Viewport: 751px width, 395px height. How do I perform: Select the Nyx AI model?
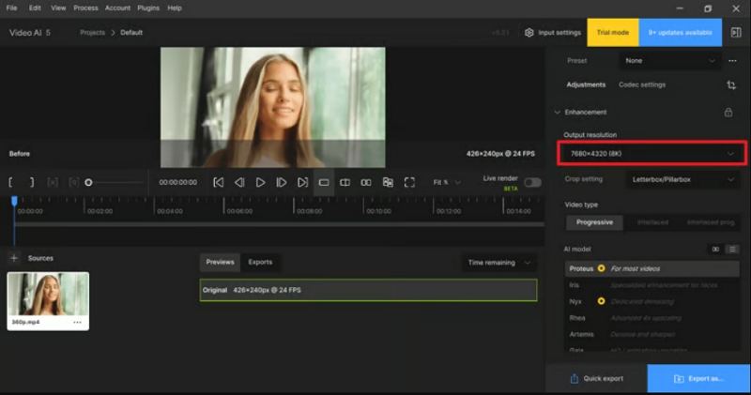(651, 301)
